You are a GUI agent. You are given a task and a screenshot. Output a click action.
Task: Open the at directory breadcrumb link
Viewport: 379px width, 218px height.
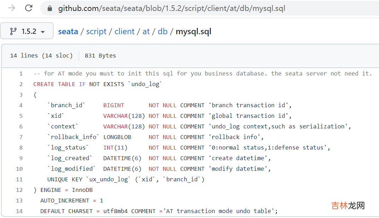pyautogui.click(x=146, y=31)
